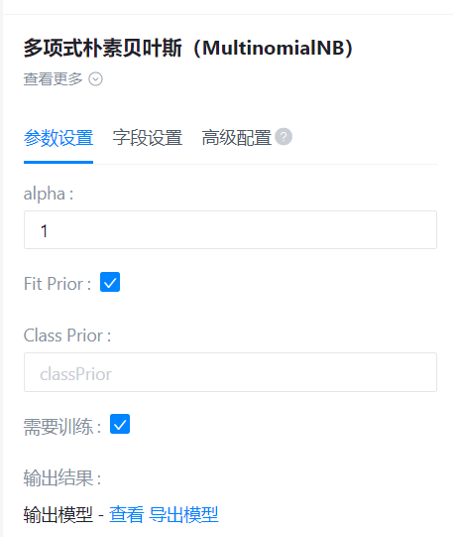Open the 查看 link for output model
Image resolution: width=453 pixels, height=537 pixels.
click(x=127, y=514)
